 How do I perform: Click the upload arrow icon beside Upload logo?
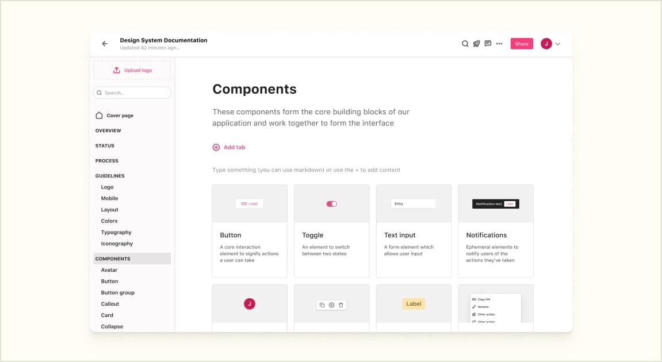(117, 70)
